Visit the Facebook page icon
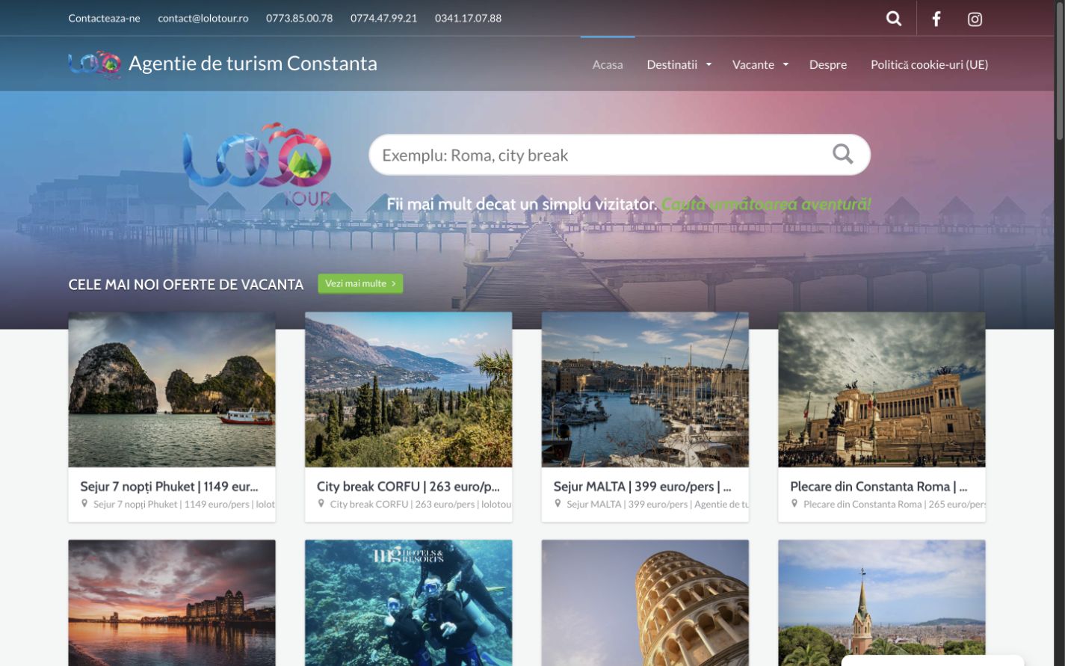This screenshot has width=1065, height=666. click(936, 19)
